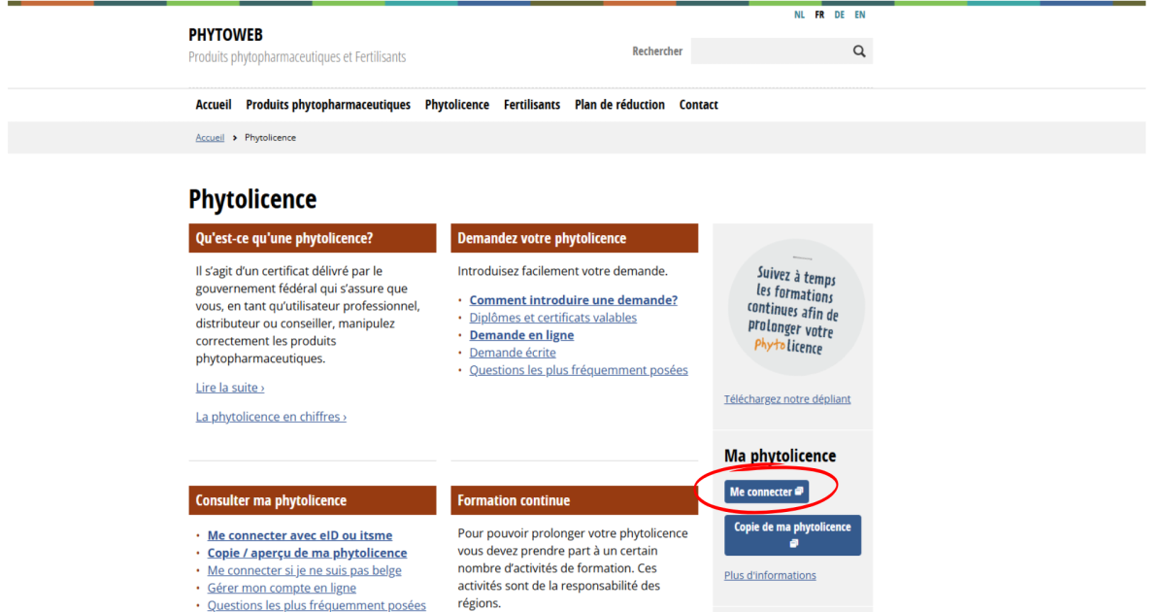Follow the Lire la suite link

coord(230,388)
